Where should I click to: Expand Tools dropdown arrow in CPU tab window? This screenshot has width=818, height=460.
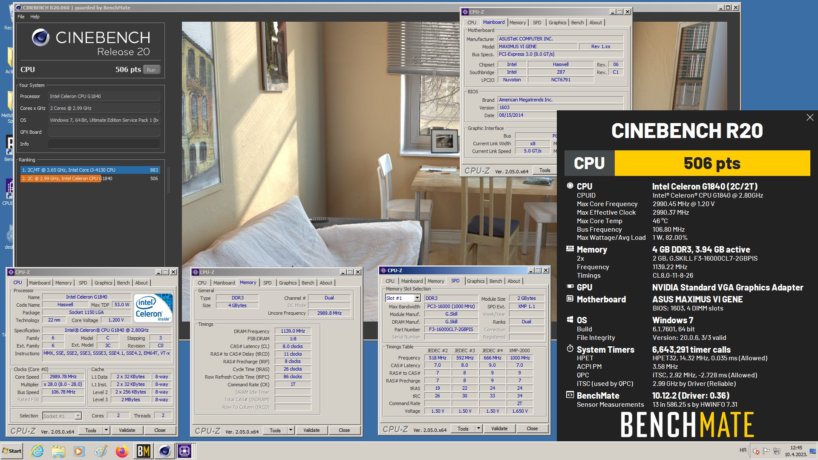(107, 431)
